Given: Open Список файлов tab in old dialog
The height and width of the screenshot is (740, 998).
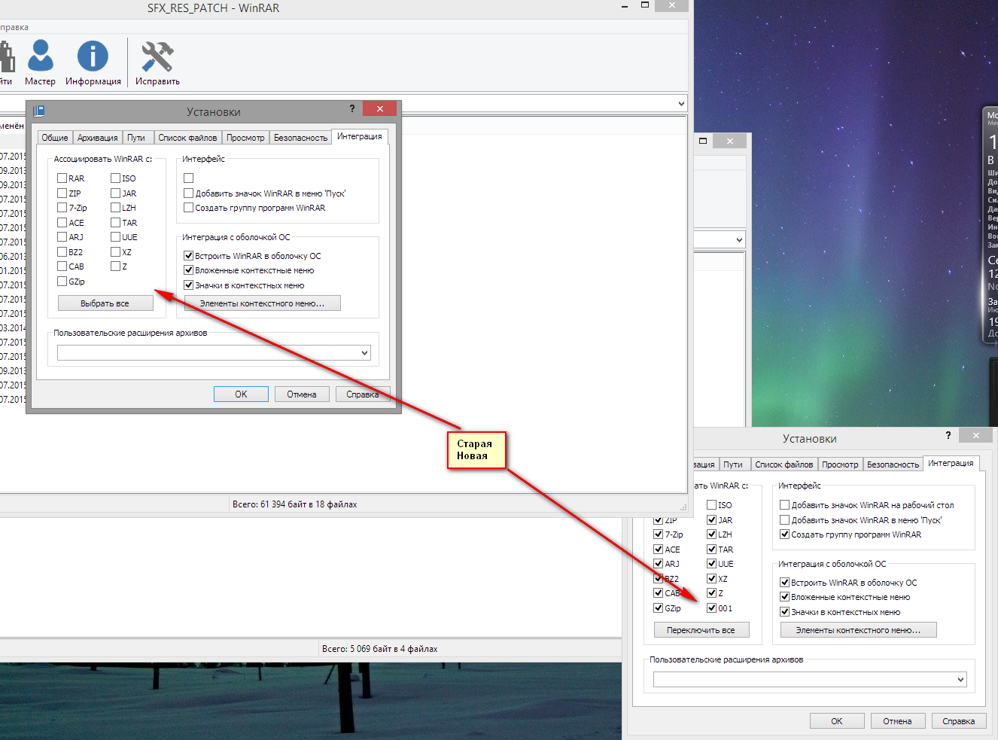Looking at the screenshot, I should tap(187, 138).
